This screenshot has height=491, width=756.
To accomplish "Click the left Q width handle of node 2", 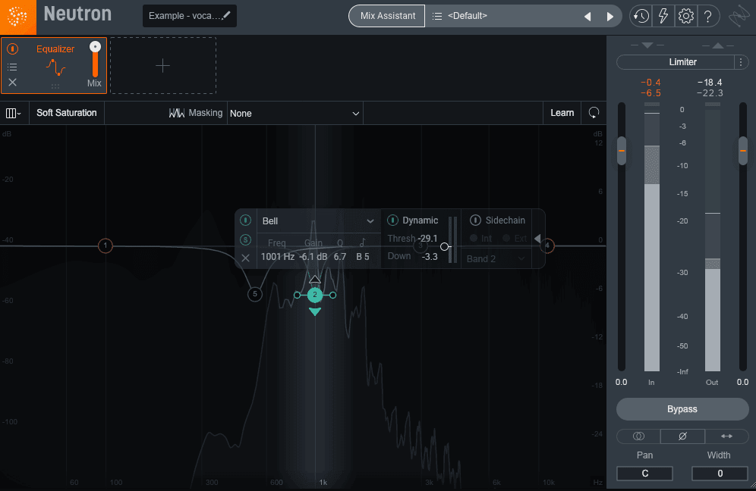I will (297, 295).
